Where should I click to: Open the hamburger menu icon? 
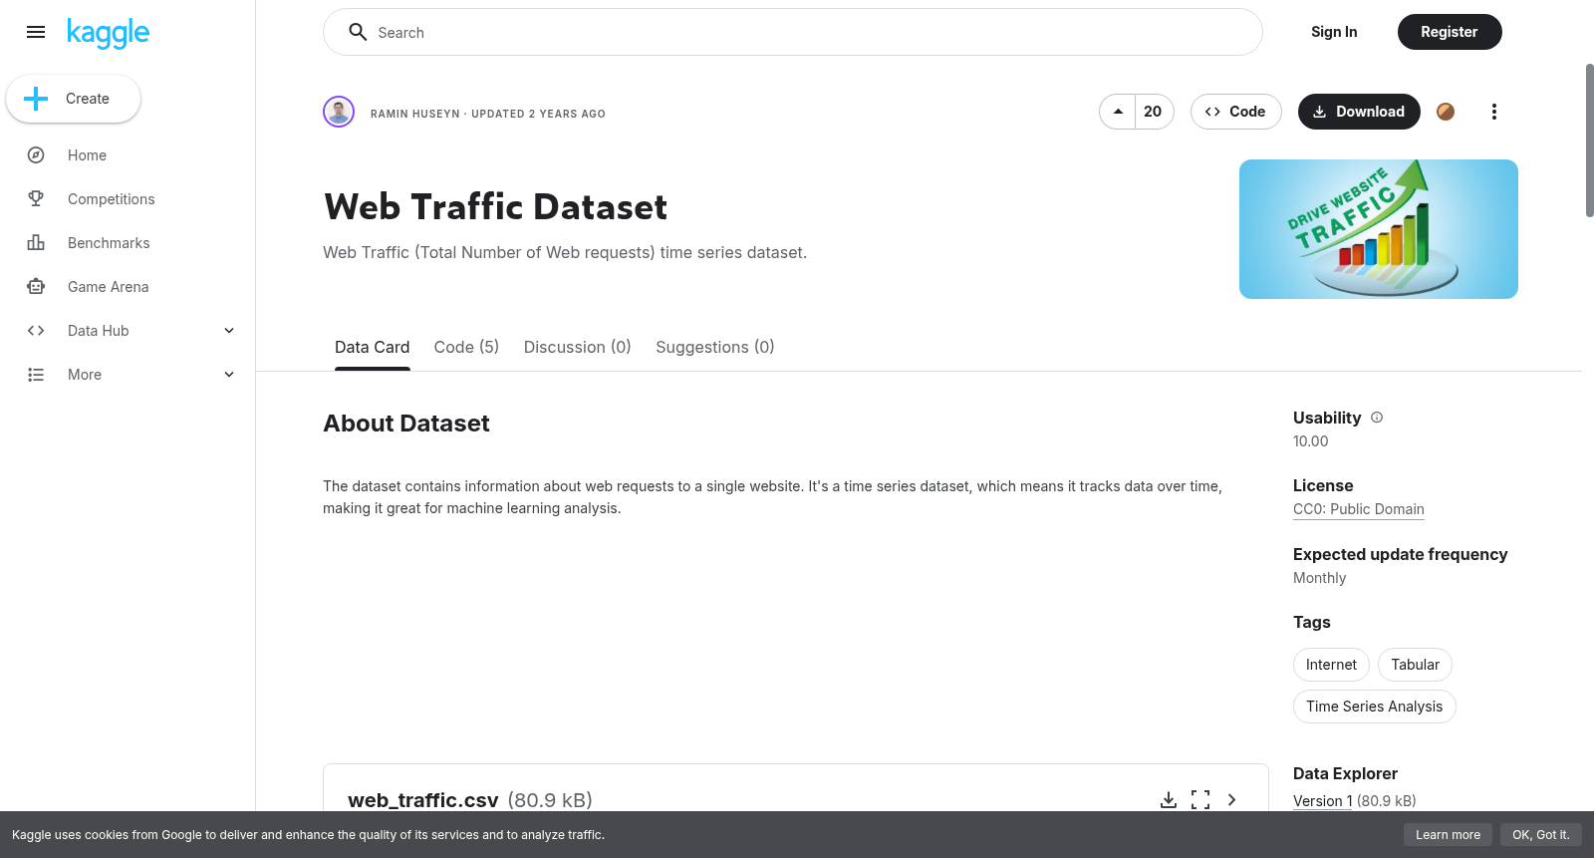(36, 32)
